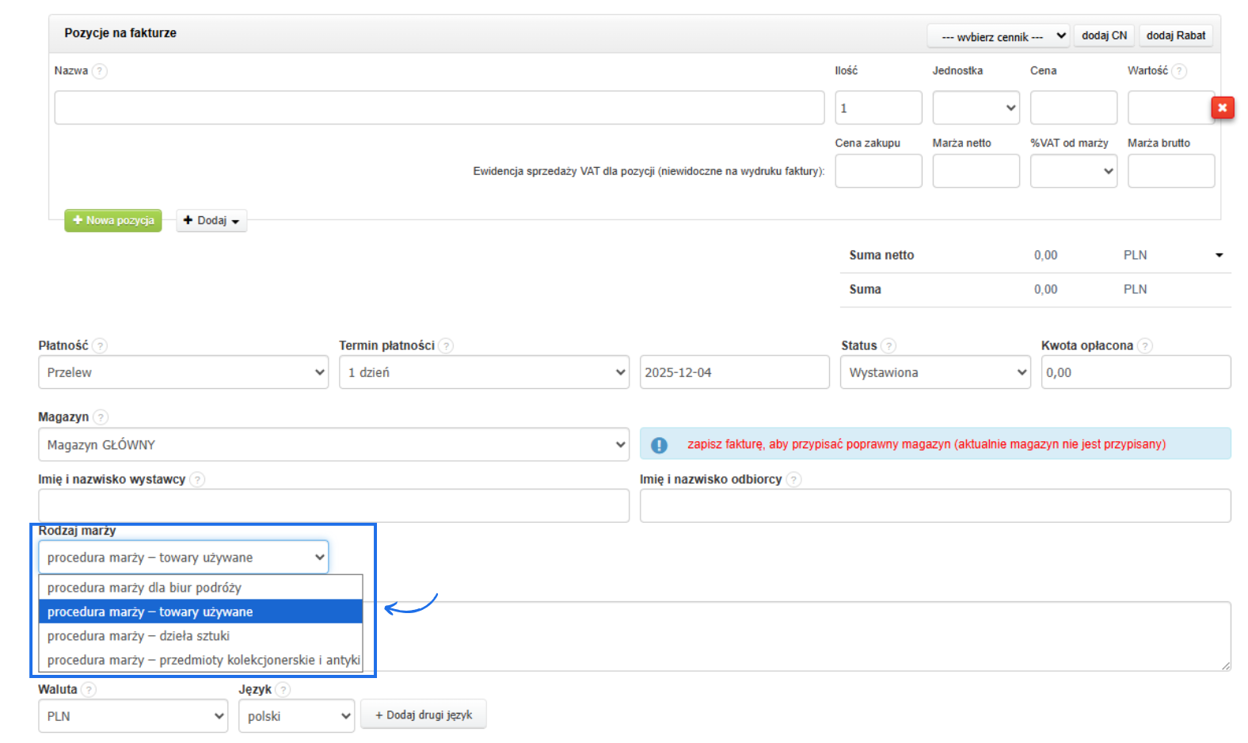The image size is (1248, 743).
Task: Select 'procedura marży dla biur podróży' option
Action: (144, 588)
